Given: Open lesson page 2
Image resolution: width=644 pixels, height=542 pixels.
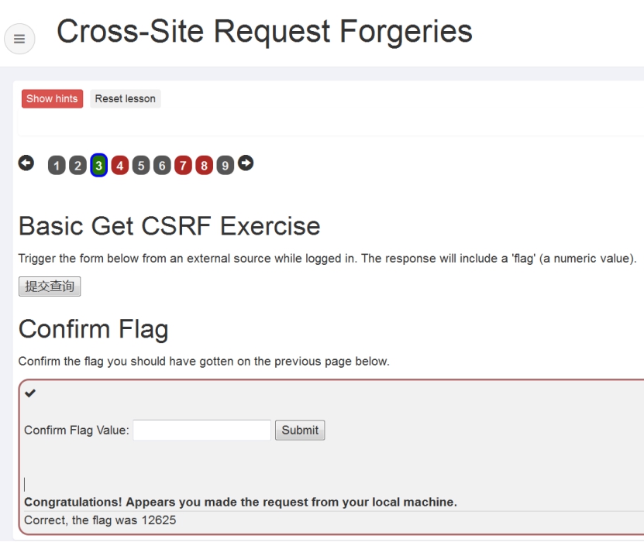Looking at the screenshot, I should 77,166.
